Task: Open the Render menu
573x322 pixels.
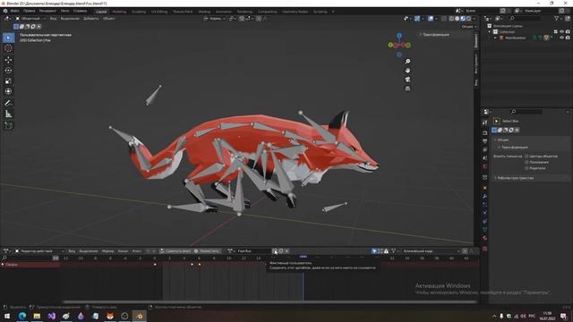Action: [47, 11]
